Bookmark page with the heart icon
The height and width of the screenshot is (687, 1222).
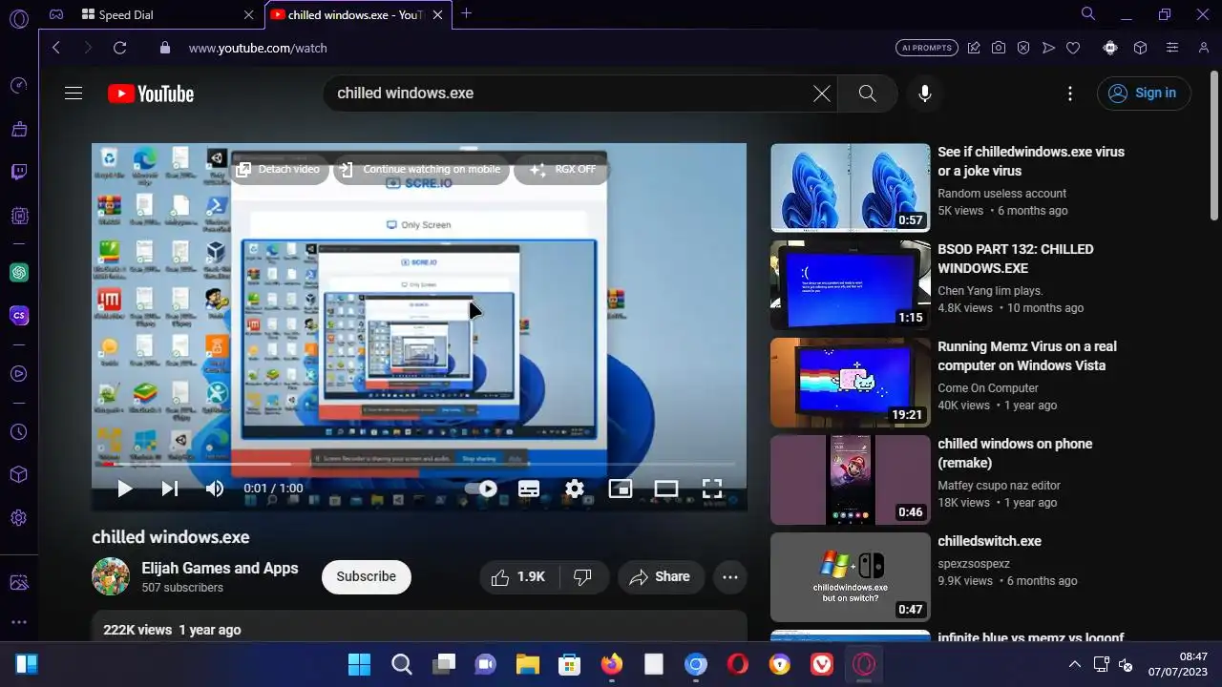pyautogui.click(x=1073, y=48)
